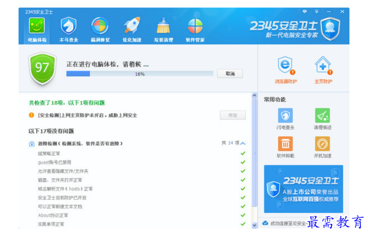Open the 漏洞修复 patch icon
368x238 pixels.
click(100, 26)
